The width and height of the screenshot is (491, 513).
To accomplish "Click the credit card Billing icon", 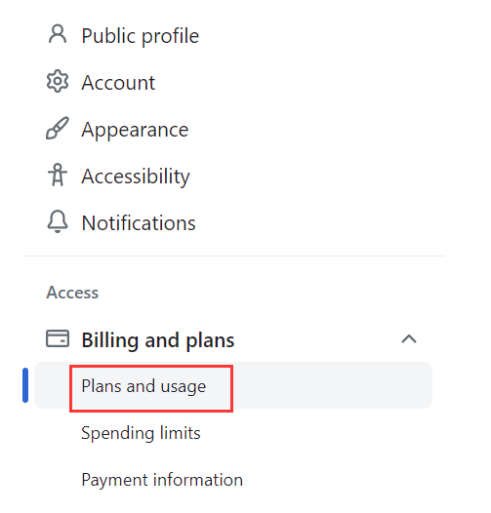I will click(x=58, y=338).
